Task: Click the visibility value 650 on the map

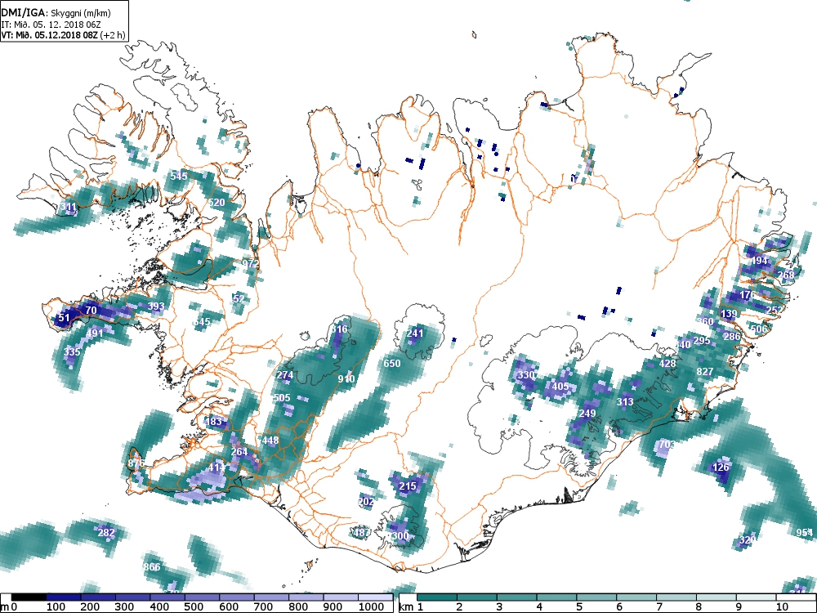Action: 392,364
